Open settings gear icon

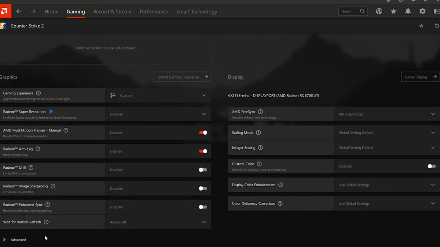pos(422,11)
